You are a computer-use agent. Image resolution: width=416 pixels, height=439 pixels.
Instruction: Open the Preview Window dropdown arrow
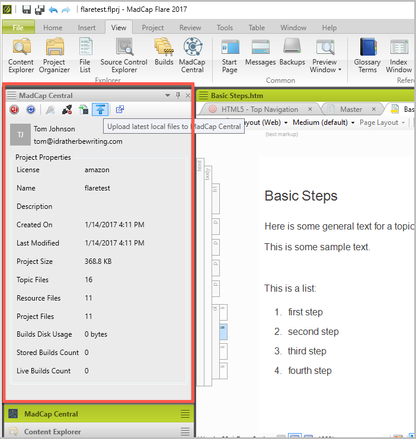pyautogui.click(x=340, y=70)
